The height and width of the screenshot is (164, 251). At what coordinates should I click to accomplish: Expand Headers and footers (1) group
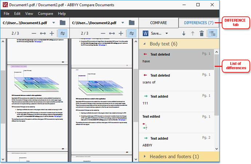pyautogui.click(x=145, y=156)
